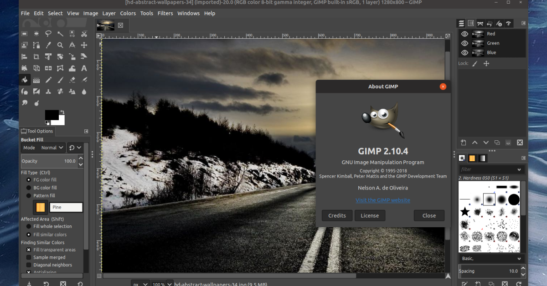Viewport: 547px width, 286px height.
Task: Open the Visit the GIMP website link
Action: tap(382, 200)
